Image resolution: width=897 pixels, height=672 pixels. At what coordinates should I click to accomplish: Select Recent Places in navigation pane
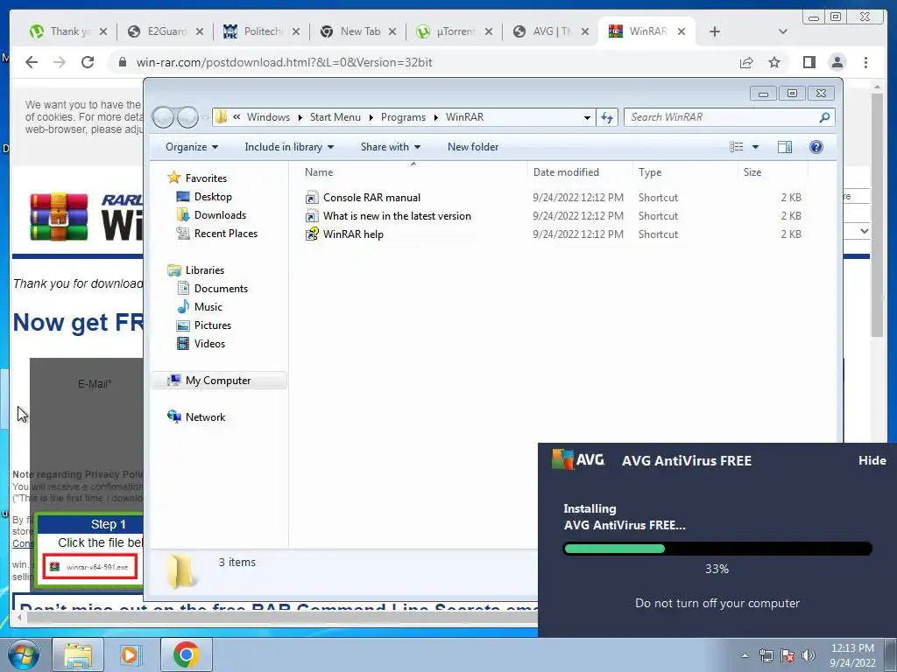pos(217,233)
